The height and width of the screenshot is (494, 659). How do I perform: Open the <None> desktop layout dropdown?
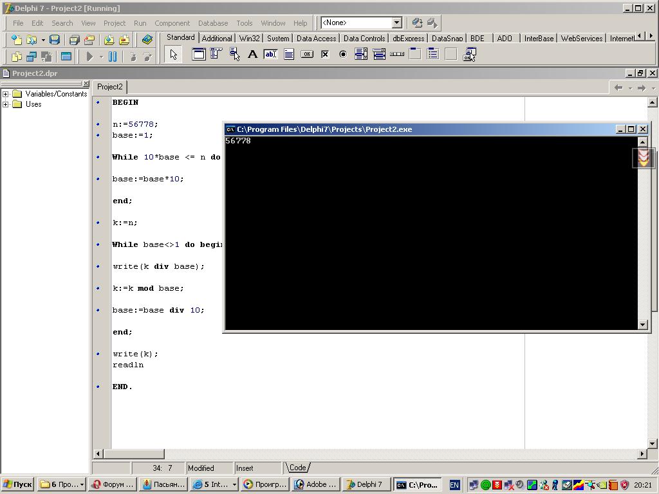click(x=396, y=23)
